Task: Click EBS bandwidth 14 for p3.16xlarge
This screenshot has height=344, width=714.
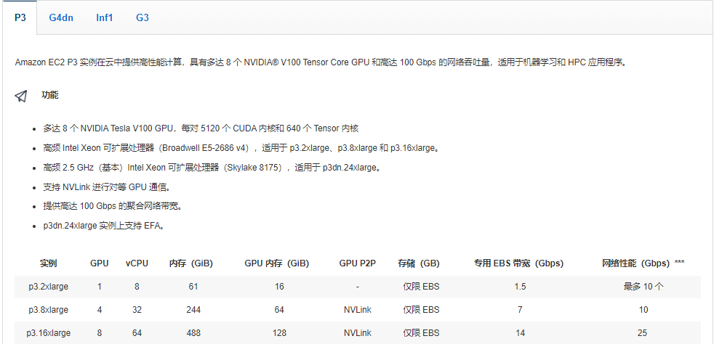Action: 520,333
